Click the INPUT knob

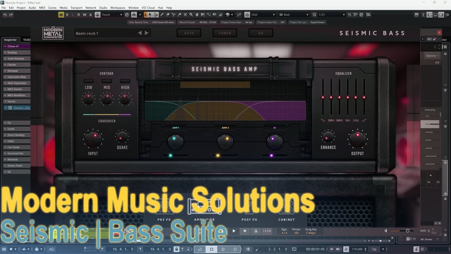pos(93,139)
